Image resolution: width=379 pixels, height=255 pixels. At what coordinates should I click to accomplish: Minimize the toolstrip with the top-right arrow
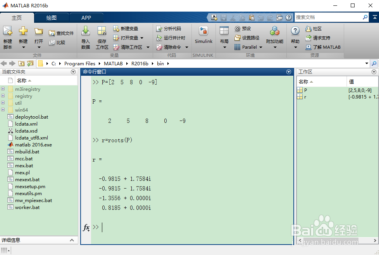[375, 17]
